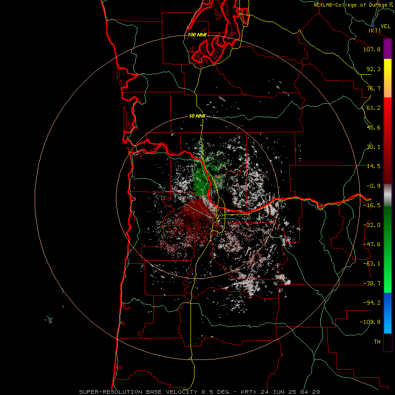Click the -0.9 velocity scale label
The image size is (395, 395).
[373, 186]
